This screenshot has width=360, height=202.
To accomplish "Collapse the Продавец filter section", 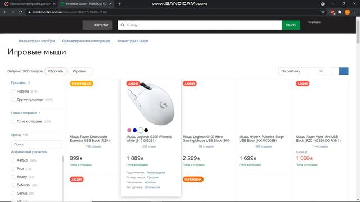I will pos(19,82).
